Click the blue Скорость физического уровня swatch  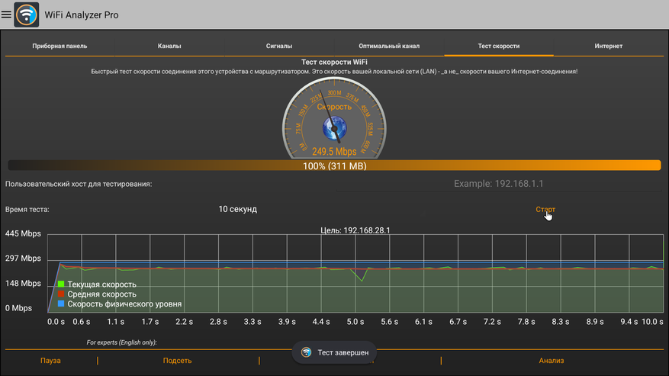point(61,304)
